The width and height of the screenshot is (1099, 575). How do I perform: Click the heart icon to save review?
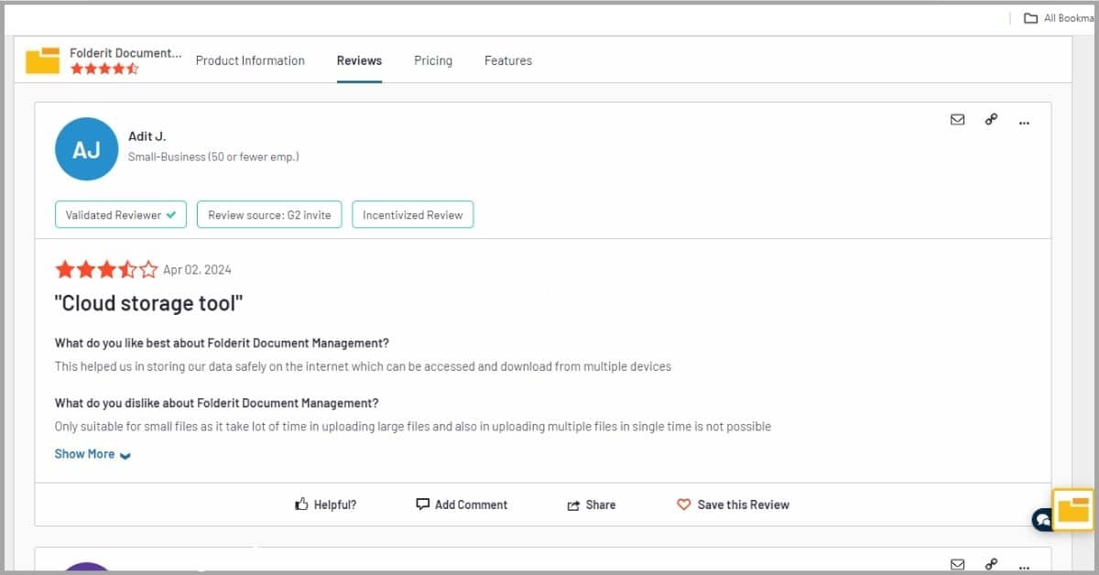pos(683,504)
